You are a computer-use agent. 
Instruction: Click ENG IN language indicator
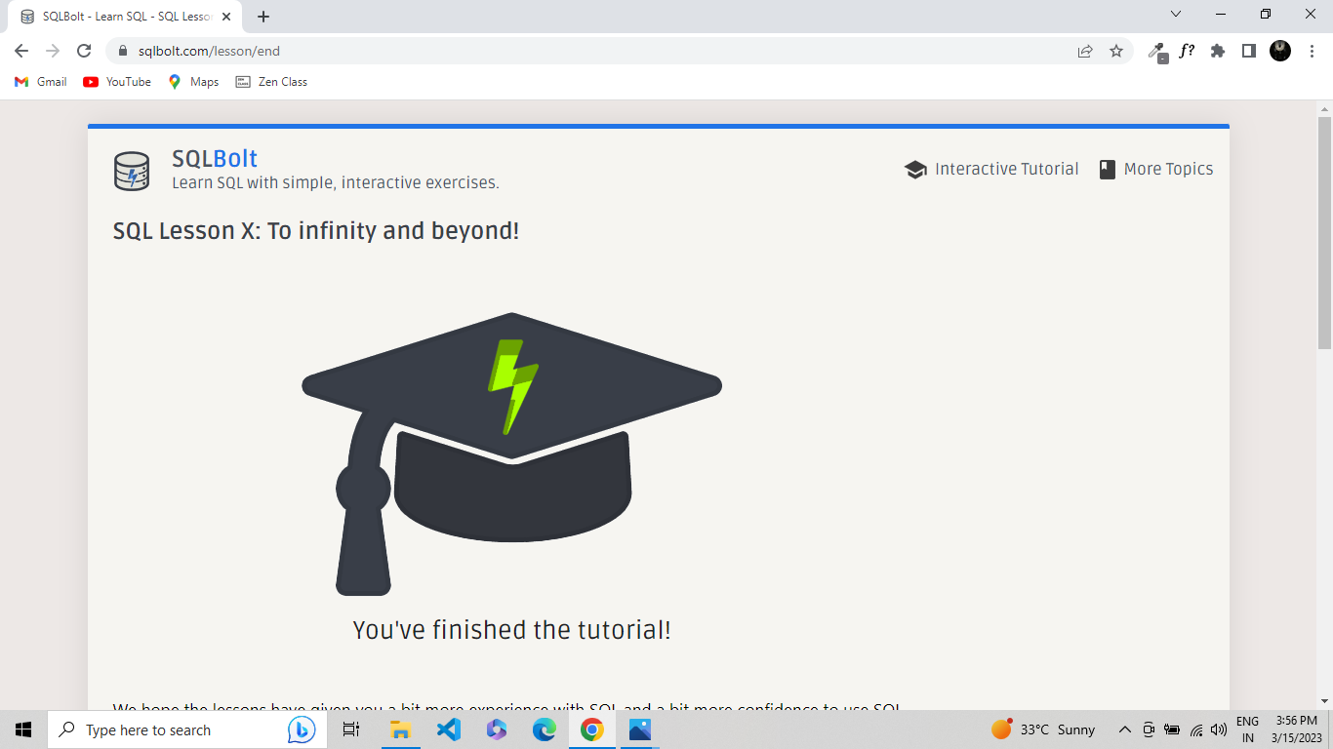[x=1247, y=729]
